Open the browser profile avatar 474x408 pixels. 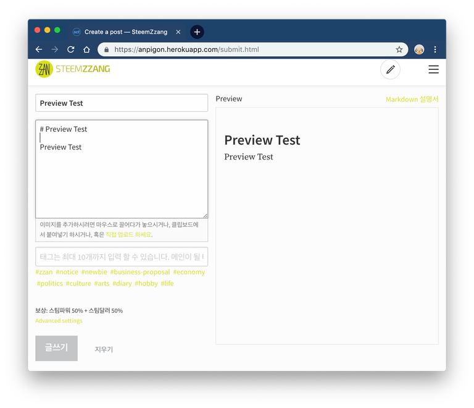[419, 49]
